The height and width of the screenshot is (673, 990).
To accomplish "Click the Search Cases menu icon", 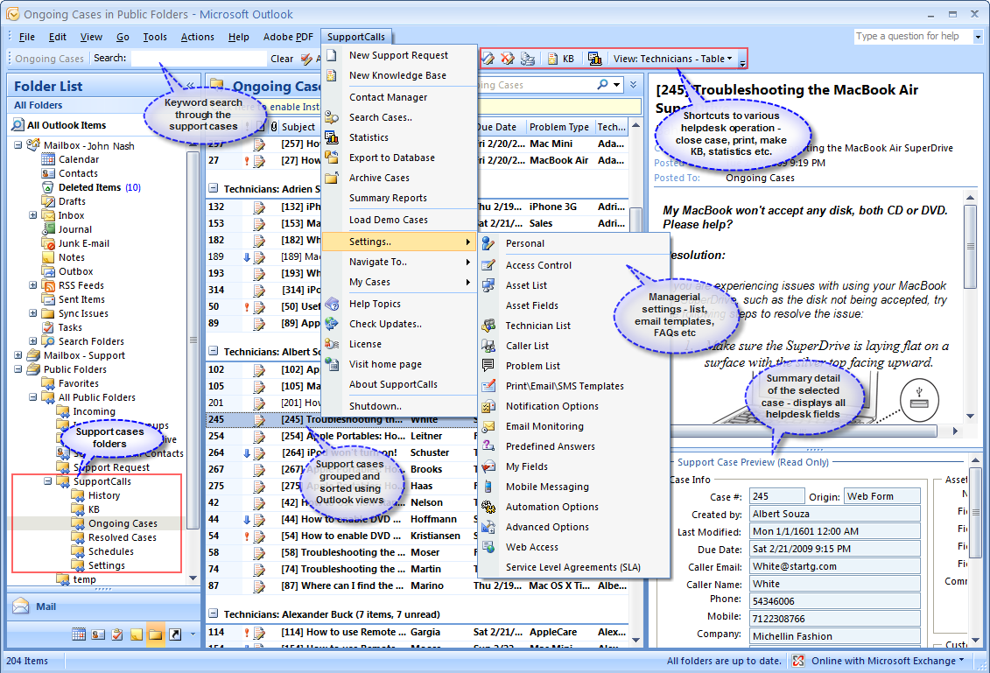I will click(331, 116).
